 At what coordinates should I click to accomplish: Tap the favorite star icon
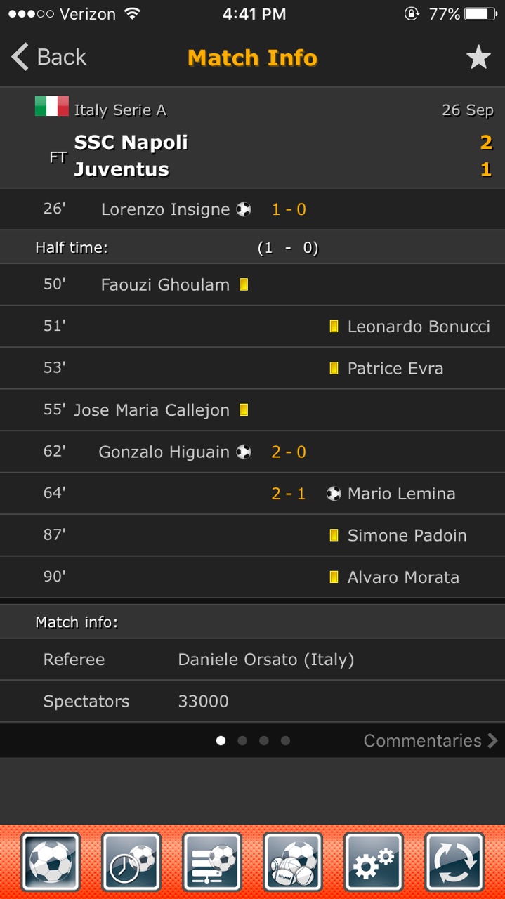pyautogui.click(x=478, y=58)
